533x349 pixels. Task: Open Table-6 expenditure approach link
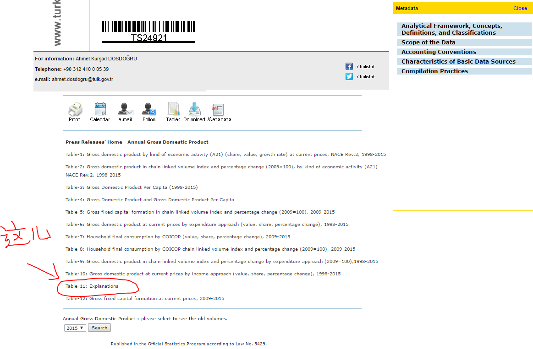click(207, 225)
